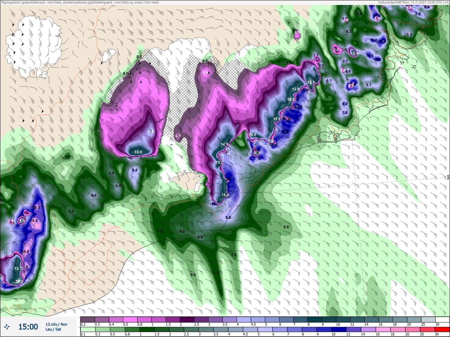Click the 10.6 precipitation value on map
This screenshot has height=337, width=450.
(252, 135)
